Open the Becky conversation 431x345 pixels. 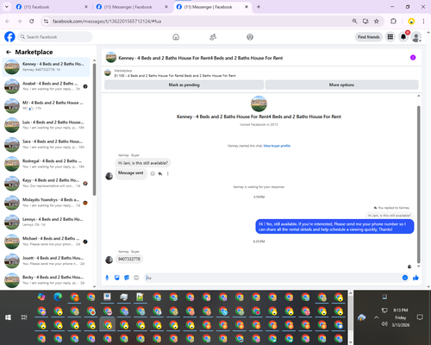point(46,280)
